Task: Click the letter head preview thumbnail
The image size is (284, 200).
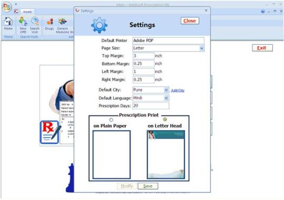Action: 166,155
